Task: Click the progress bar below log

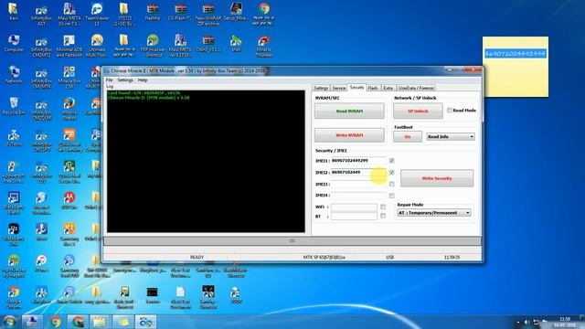Action: pyautogui.click(x=292, y=241)
